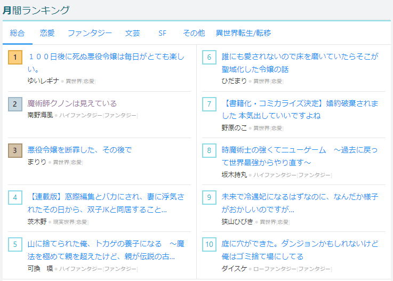
Task: Open 誰にも愛されないので床を磨いていたら novel
Action: [300, 63]
